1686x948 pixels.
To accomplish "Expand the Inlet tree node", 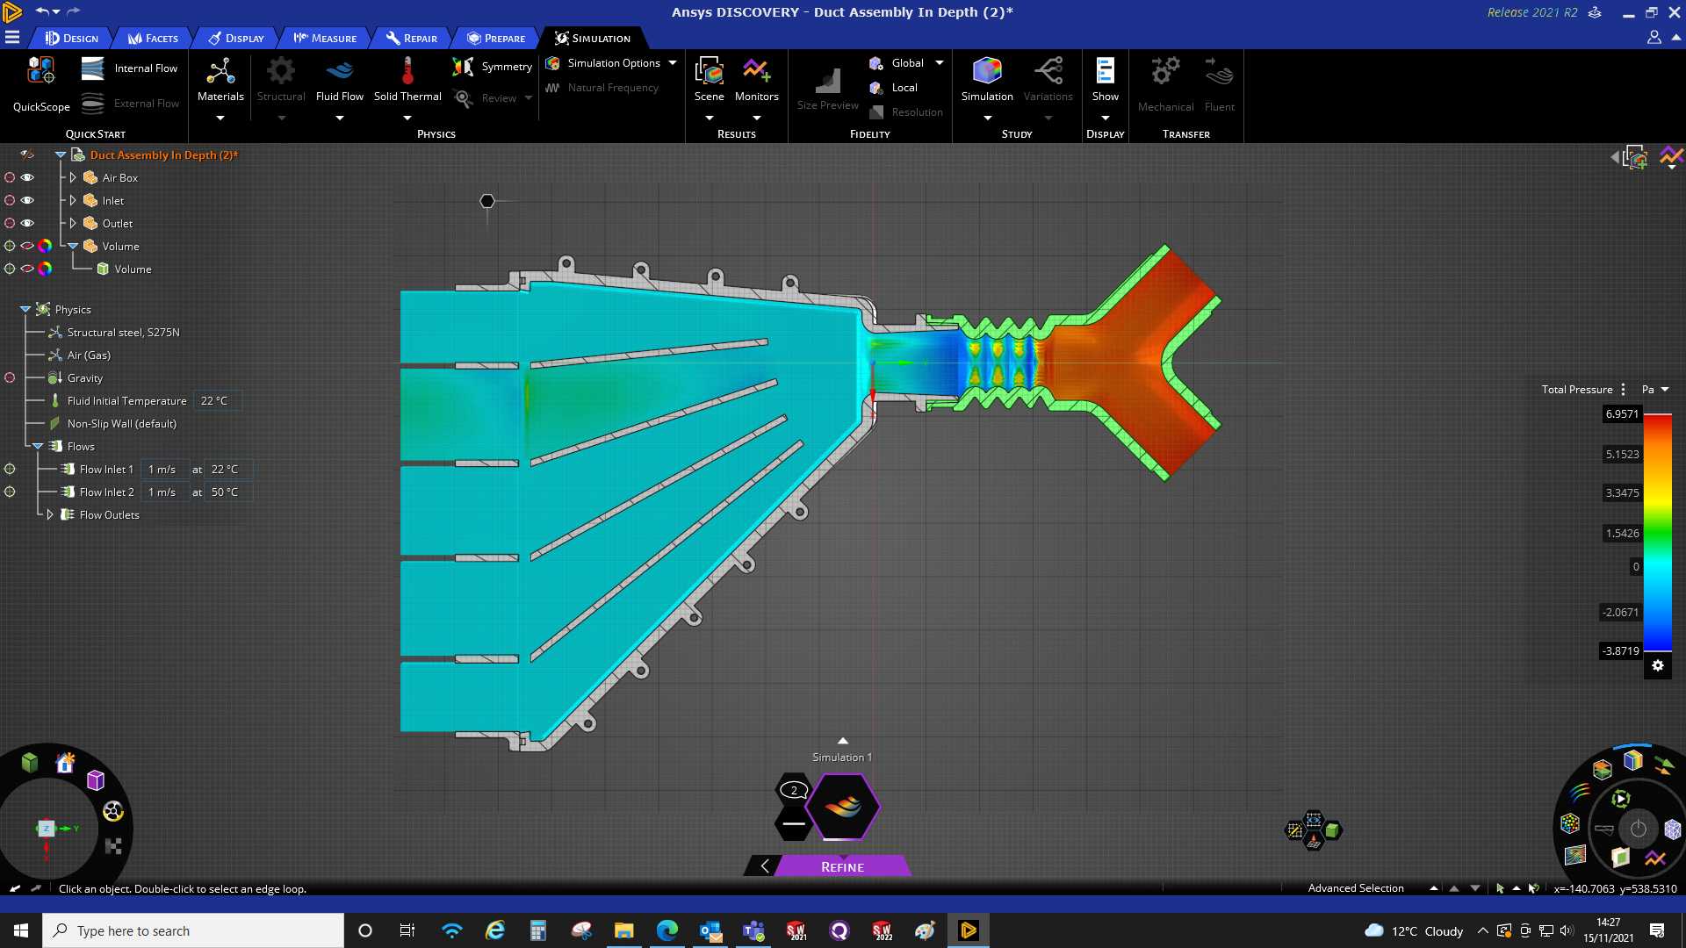I will pos(73,200).
